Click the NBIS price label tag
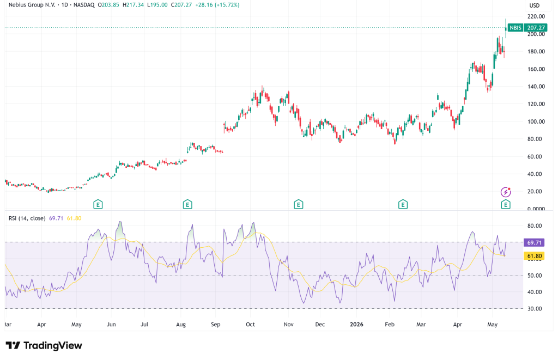 [x=515, y=28]
